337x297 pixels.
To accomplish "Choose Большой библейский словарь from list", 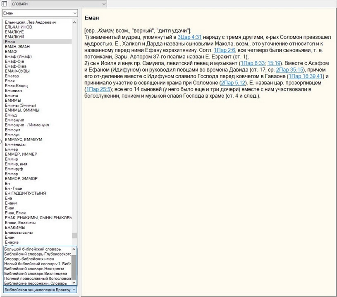I will (33, 249).
